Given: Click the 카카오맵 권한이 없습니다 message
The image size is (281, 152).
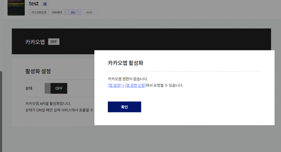Looking at the screenshot, I should 128,79.
